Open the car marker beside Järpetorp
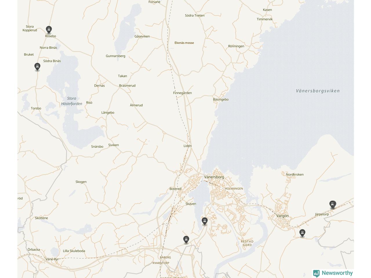The height and width of the screenshot is (278, 371). (x=333, y=204)
